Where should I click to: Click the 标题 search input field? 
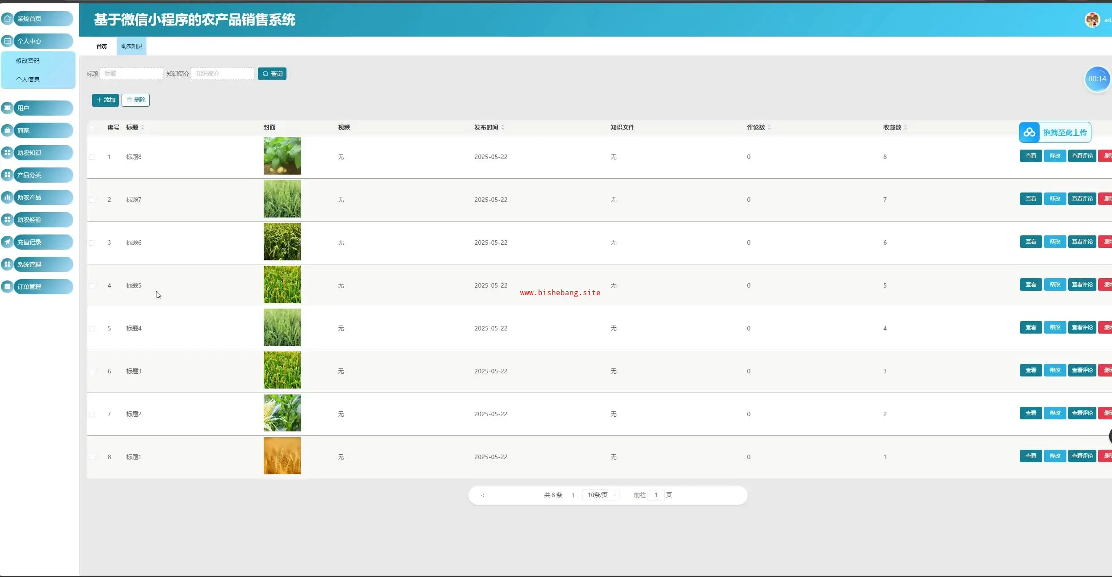[x=131, y=74]
